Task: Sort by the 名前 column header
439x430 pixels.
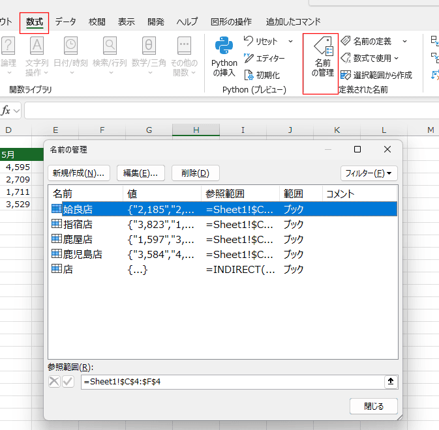Action: point(85,193)
